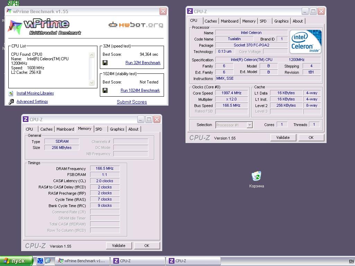Click the wPrime title bar icon
The image size is (355, 266).
click(x=9, y=11)
